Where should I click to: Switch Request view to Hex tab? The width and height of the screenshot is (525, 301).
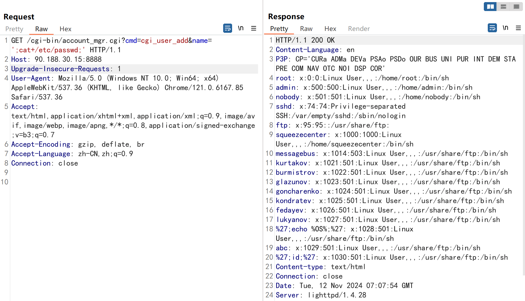pos(65,29)
